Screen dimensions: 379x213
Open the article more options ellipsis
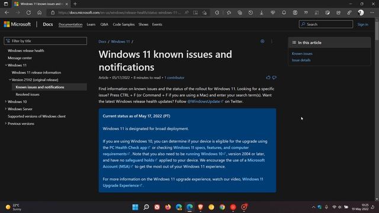272,41
